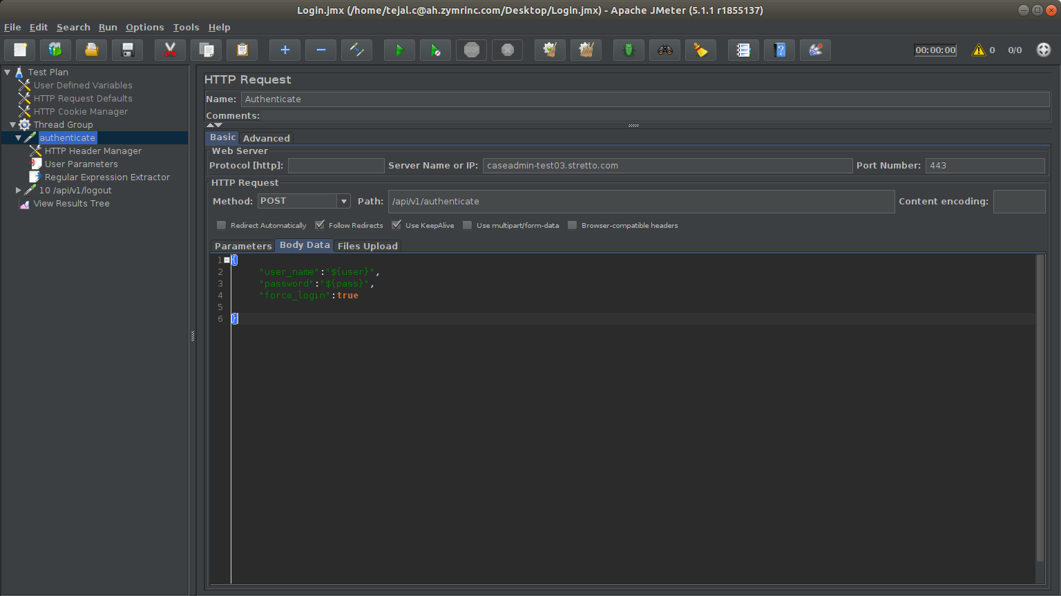Click the Stop test icon
1061x596 pixels.
(x=471, y=50)
